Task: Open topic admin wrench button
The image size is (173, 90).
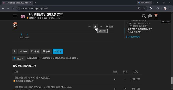Action: [15, 51]
